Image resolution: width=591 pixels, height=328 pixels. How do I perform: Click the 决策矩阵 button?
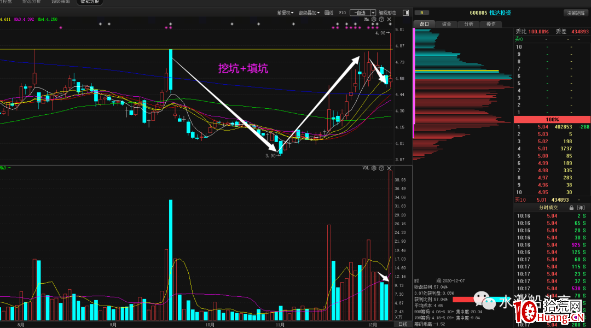coord(576,13)
